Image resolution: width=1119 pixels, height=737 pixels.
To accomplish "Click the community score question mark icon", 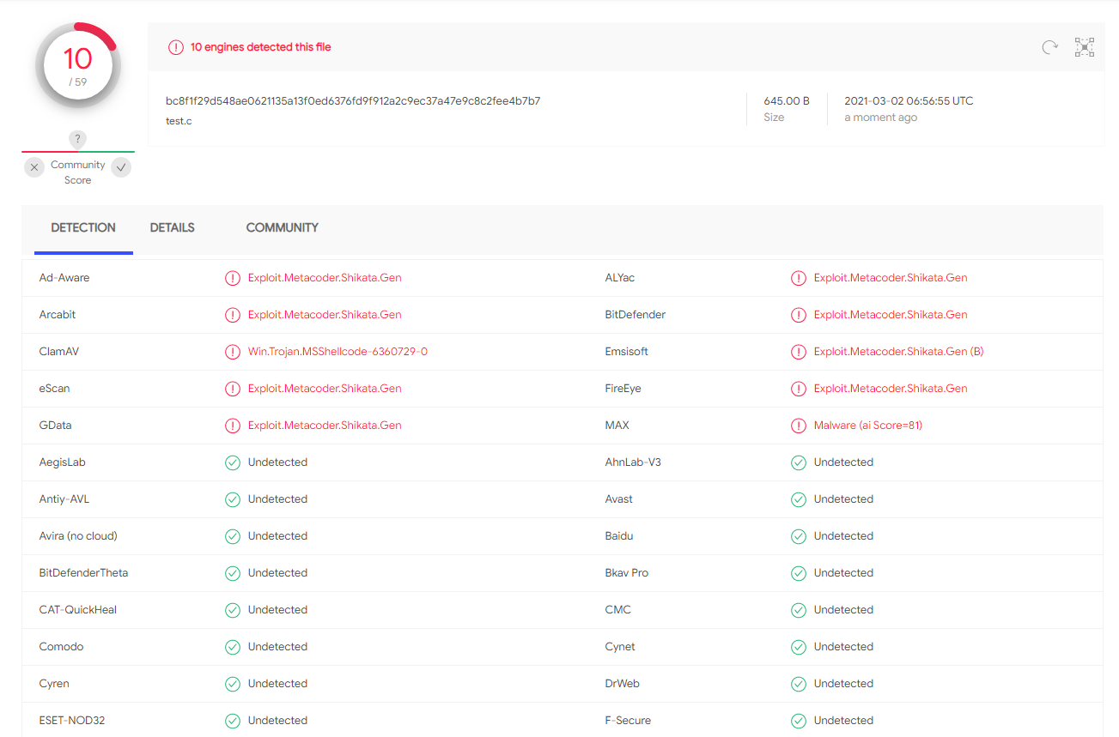I will [77, 139].
